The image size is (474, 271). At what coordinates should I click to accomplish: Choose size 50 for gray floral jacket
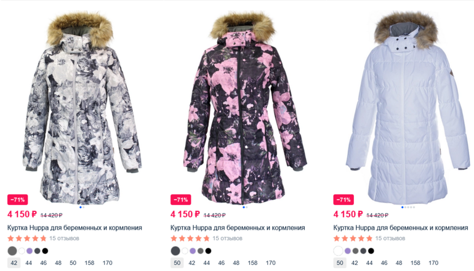(x=73, y=263)
